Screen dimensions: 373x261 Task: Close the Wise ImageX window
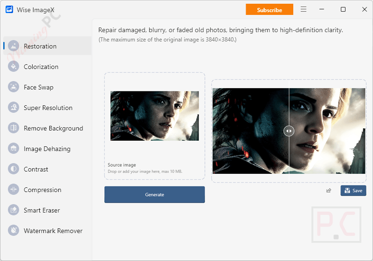click(x=365, y=9)
